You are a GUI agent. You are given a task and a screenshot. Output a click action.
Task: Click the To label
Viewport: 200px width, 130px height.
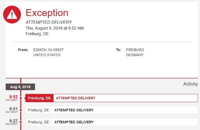(118, 50)
